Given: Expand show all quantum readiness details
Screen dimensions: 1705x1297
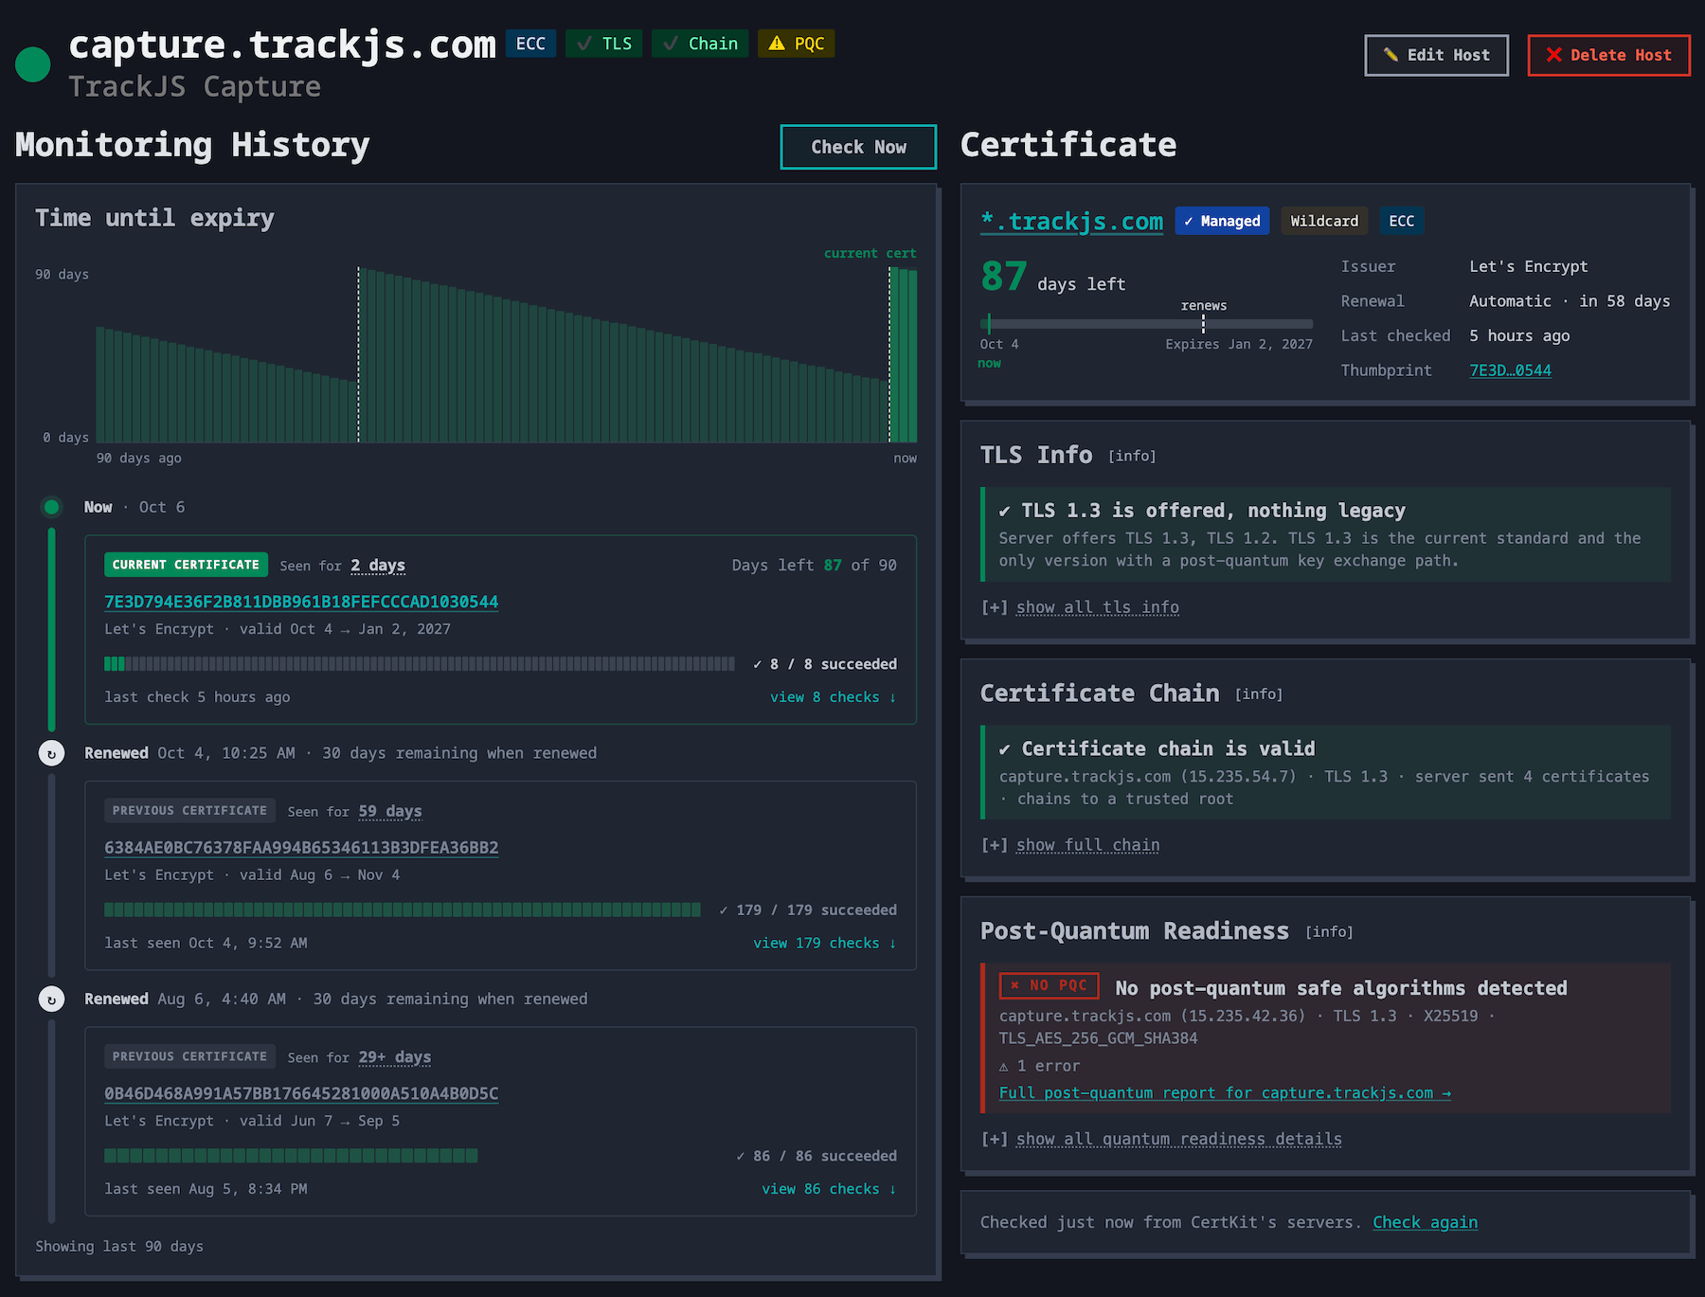Looking at the screenshot, I should click(1178, 1139).
